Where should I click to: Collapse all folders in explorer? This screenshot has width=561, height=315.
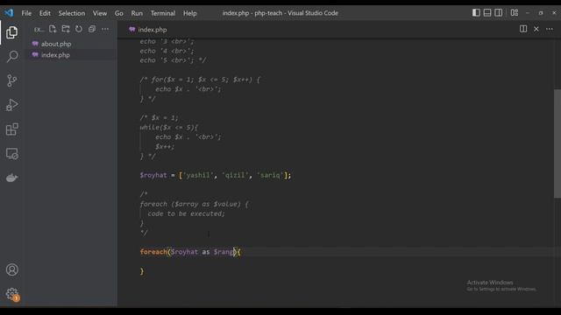[92, 29]
